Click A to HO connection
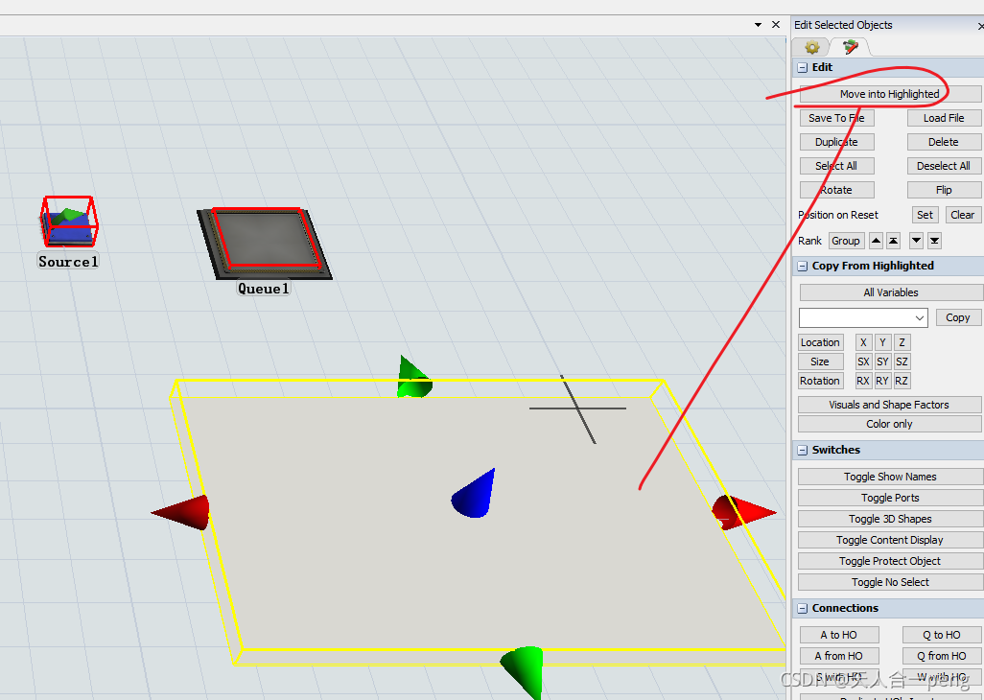 839,635
